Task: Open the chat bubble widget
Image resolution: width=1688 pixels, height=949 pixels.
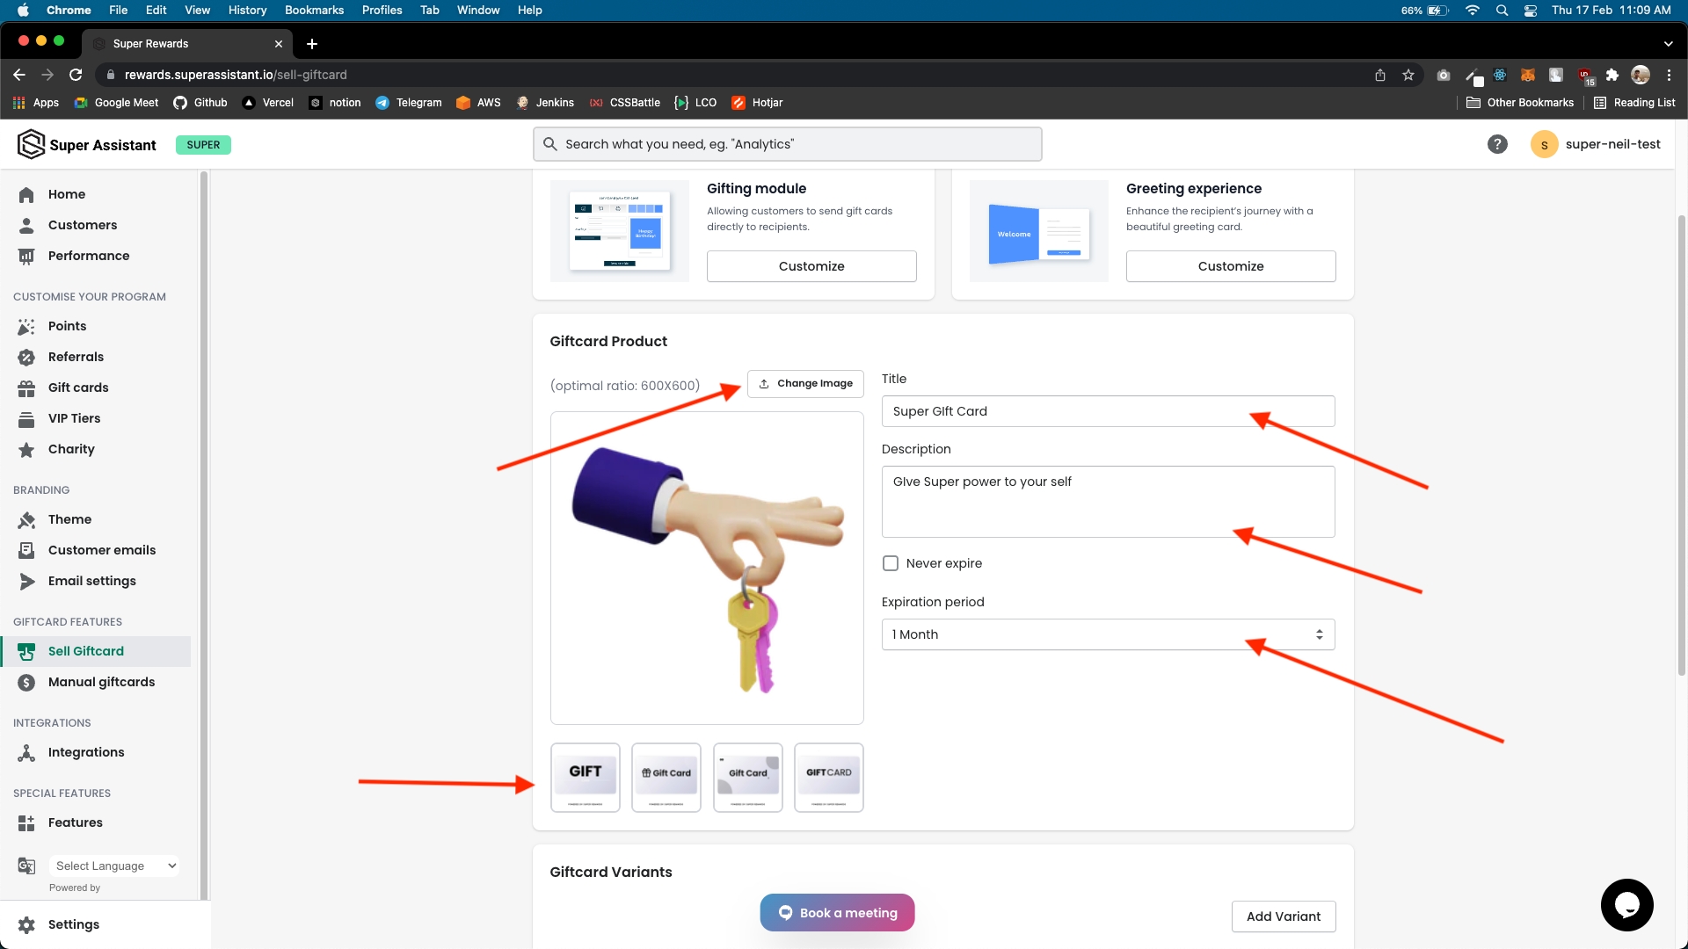Action: pyautogui.click(x=1626, y=904)
